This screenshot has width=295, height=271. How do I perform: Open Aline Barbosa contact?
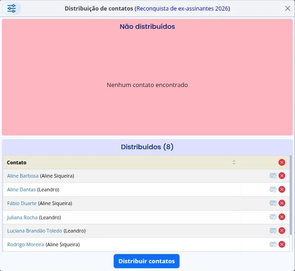click(x=23, y=176)
